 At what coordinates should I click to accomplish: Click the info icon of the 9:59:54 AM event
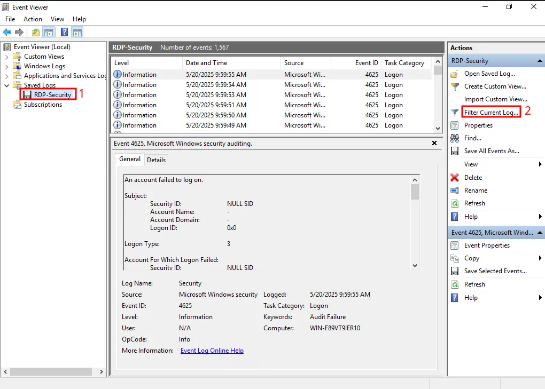click(x=118, y=85)
